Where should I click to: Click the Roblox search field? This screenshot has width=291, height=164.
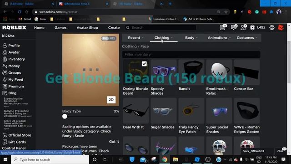(x=161, y=27)
